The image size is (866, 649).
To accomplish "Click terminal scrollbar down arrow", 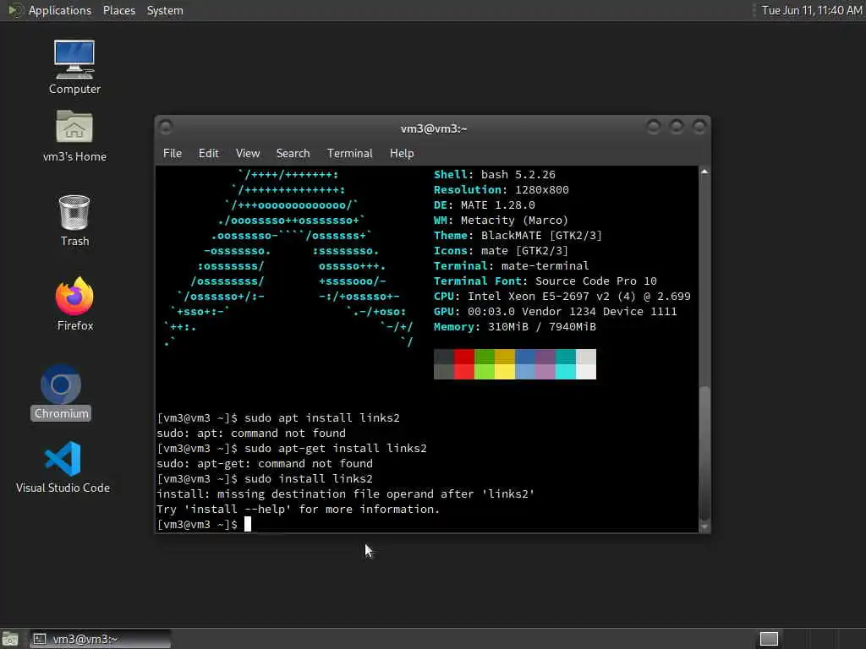I will pos(704,526).
